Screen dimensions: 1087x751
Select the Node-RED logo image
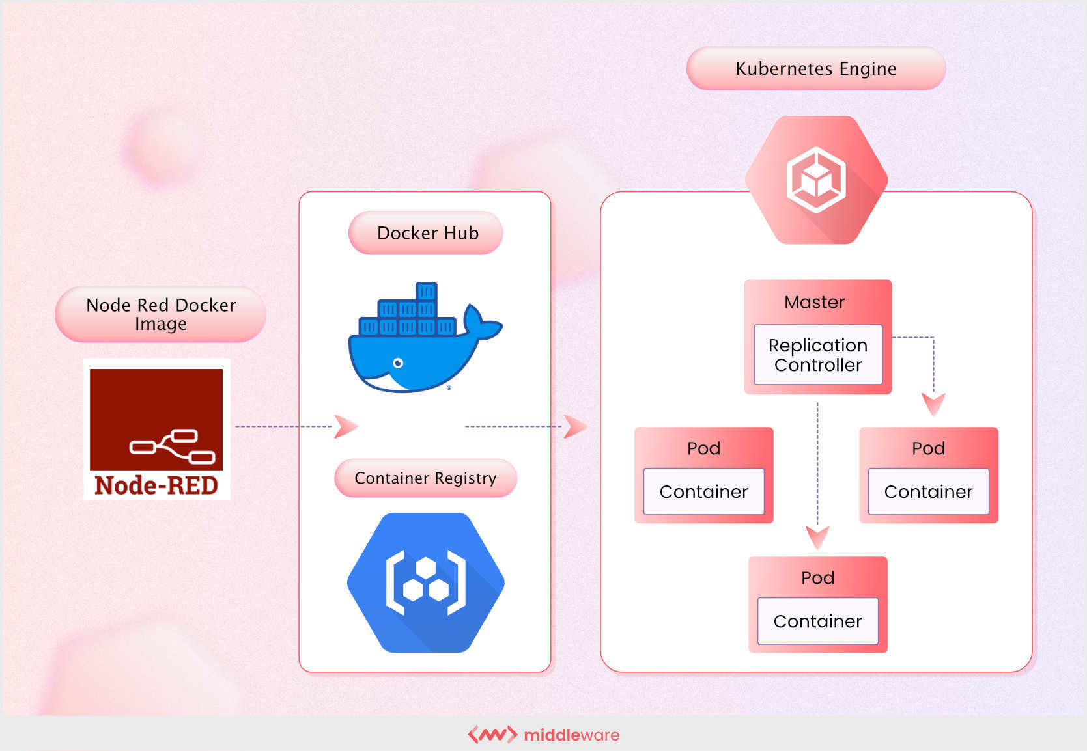tap(156, 430)
